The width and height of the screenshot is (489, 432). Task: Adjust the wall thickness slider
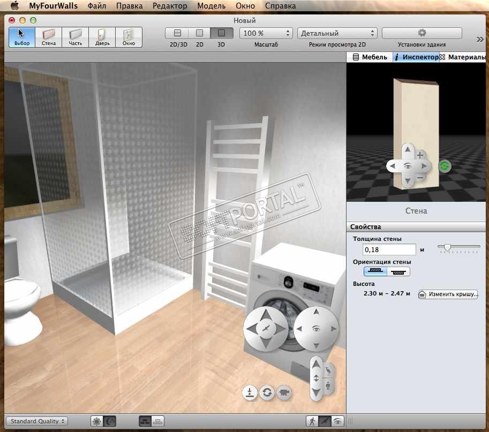pyautogui.click(x=448, y=247)
